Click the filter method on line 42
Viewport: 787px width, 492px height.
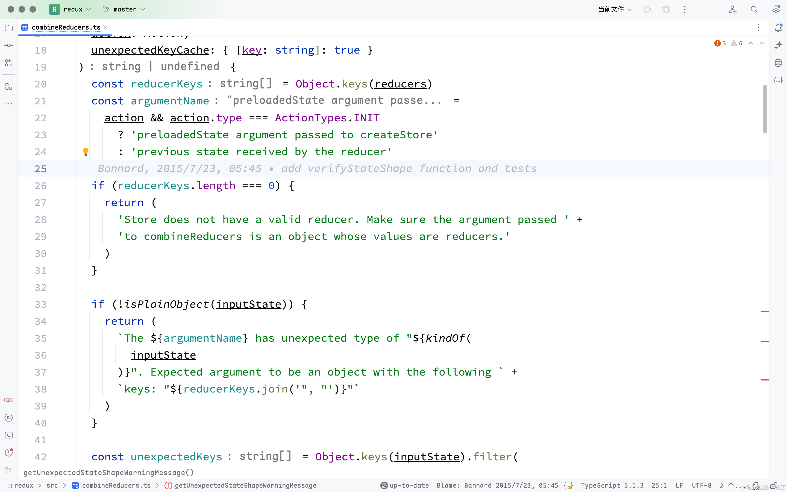click(492, 457)
